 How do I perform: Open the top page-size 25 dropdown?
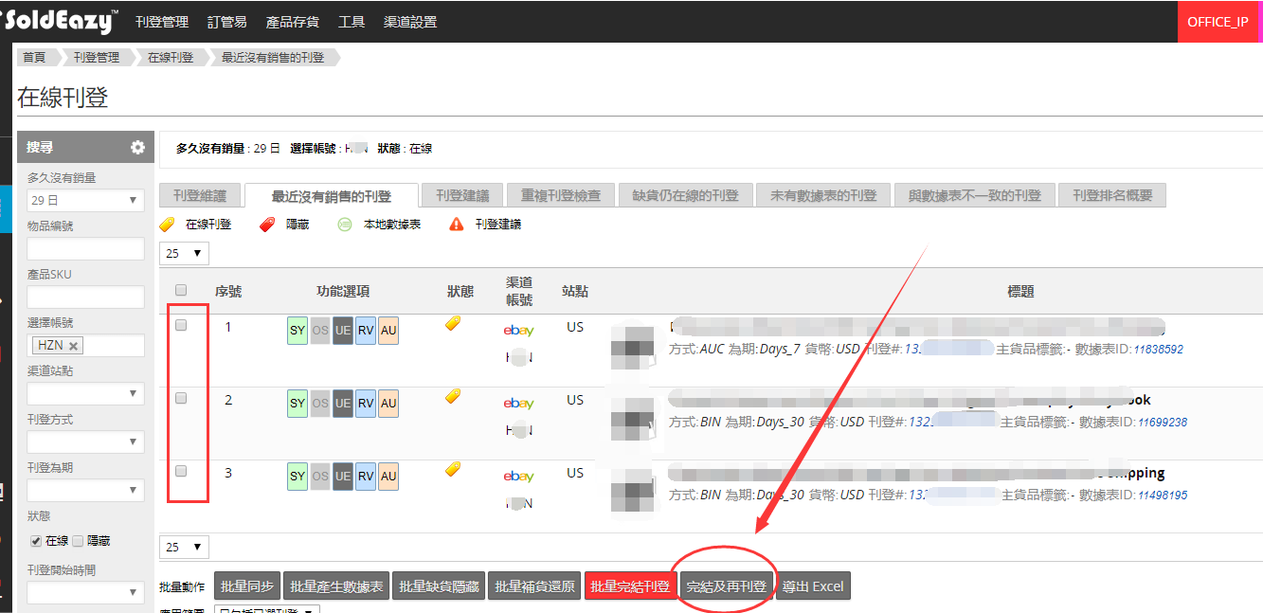click(184, 253)
